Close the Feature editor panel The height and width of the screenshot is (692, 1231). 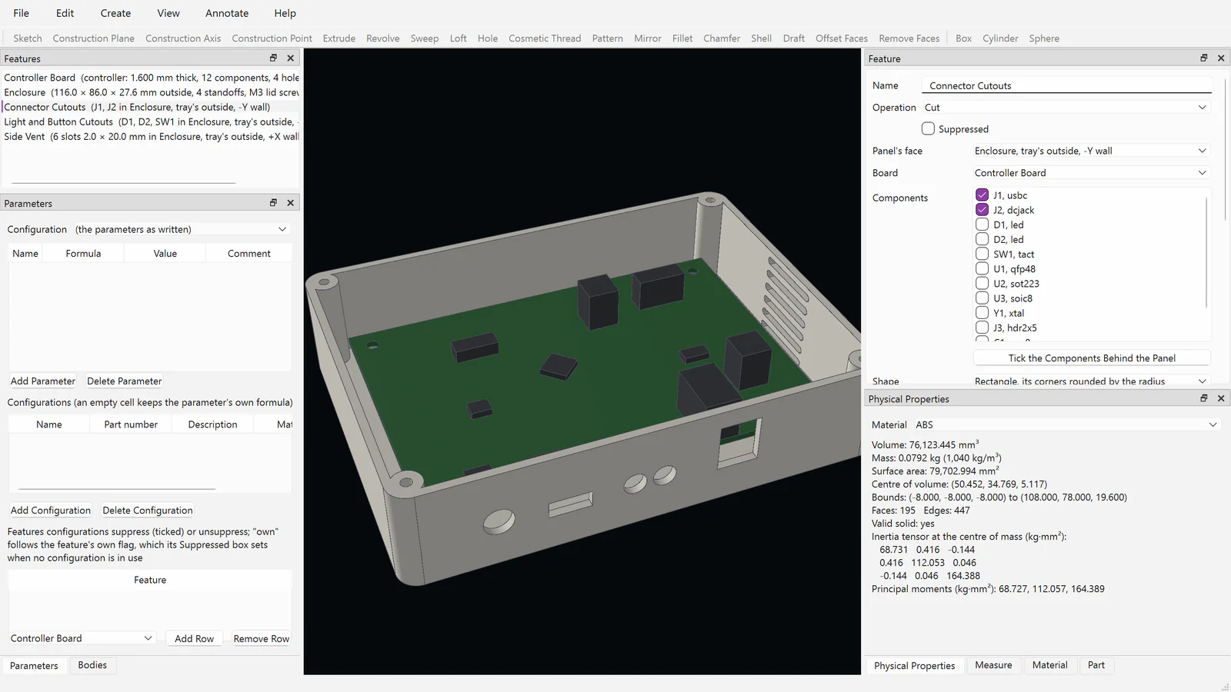(1221, 58)
